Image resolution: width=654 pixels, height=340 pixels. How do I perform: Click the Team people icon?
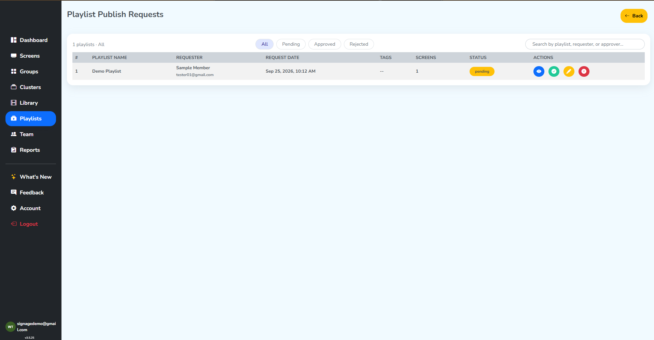click(x=14, y=134)
